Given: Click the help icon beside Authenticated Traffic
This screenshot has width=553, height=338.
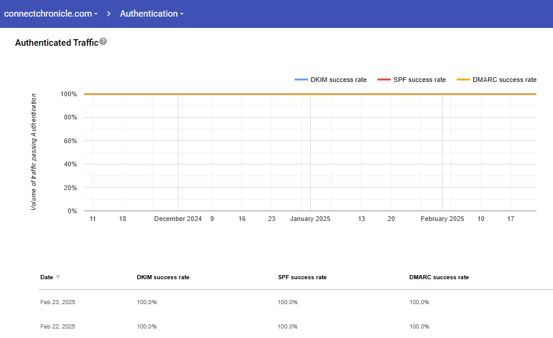Looking at the screenshot, I should point(103,42).
